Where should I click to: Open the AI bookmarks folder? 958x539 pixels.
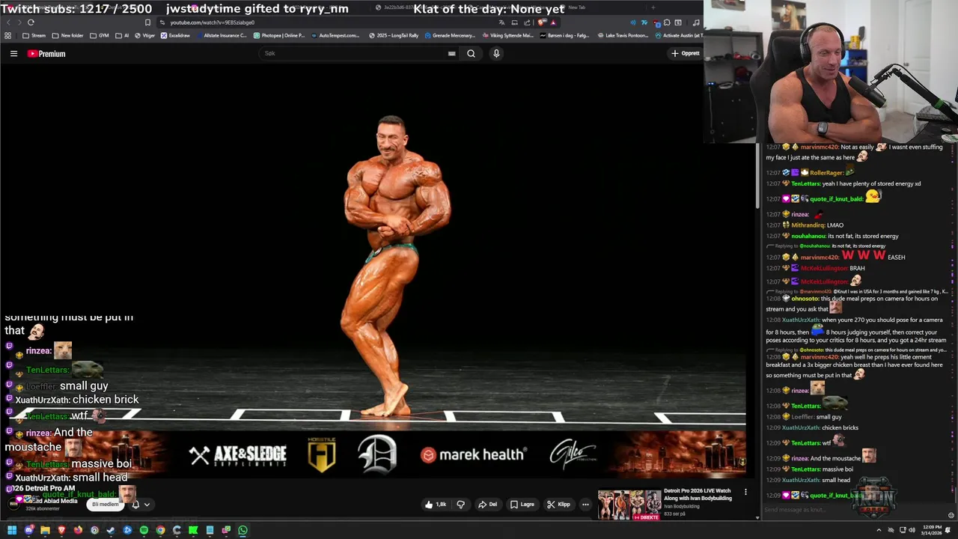(x=122, y=35)
